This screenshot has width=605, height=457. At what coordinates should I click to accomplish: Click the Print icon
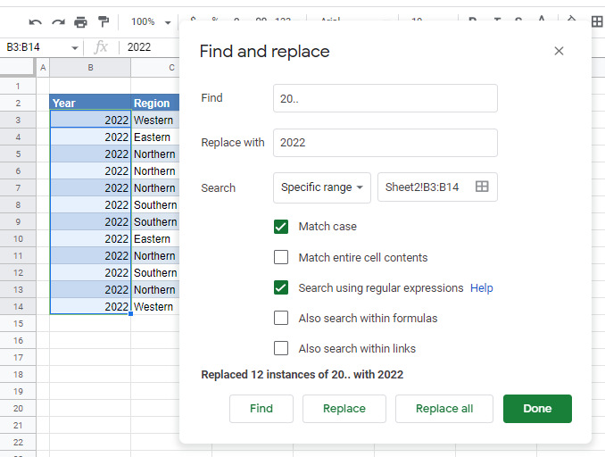pyautogui.click(x=81, y=21)
